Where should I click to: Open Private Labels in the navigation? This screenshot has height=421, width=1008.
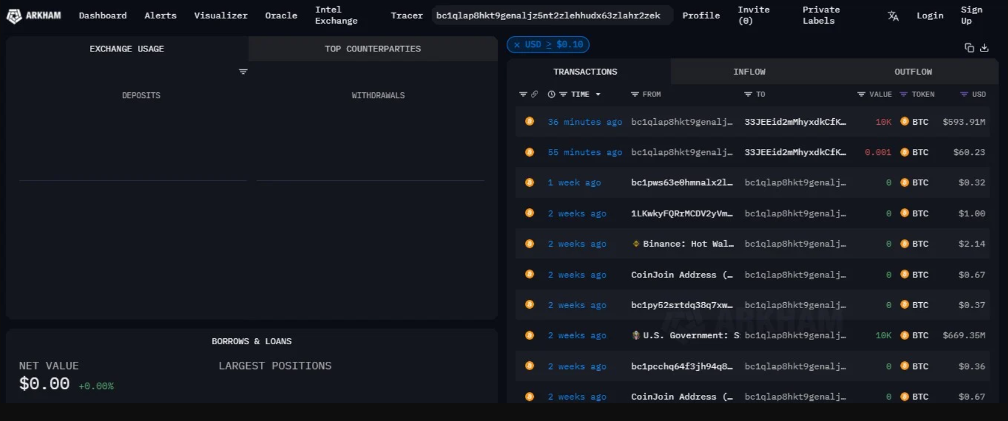821,15
